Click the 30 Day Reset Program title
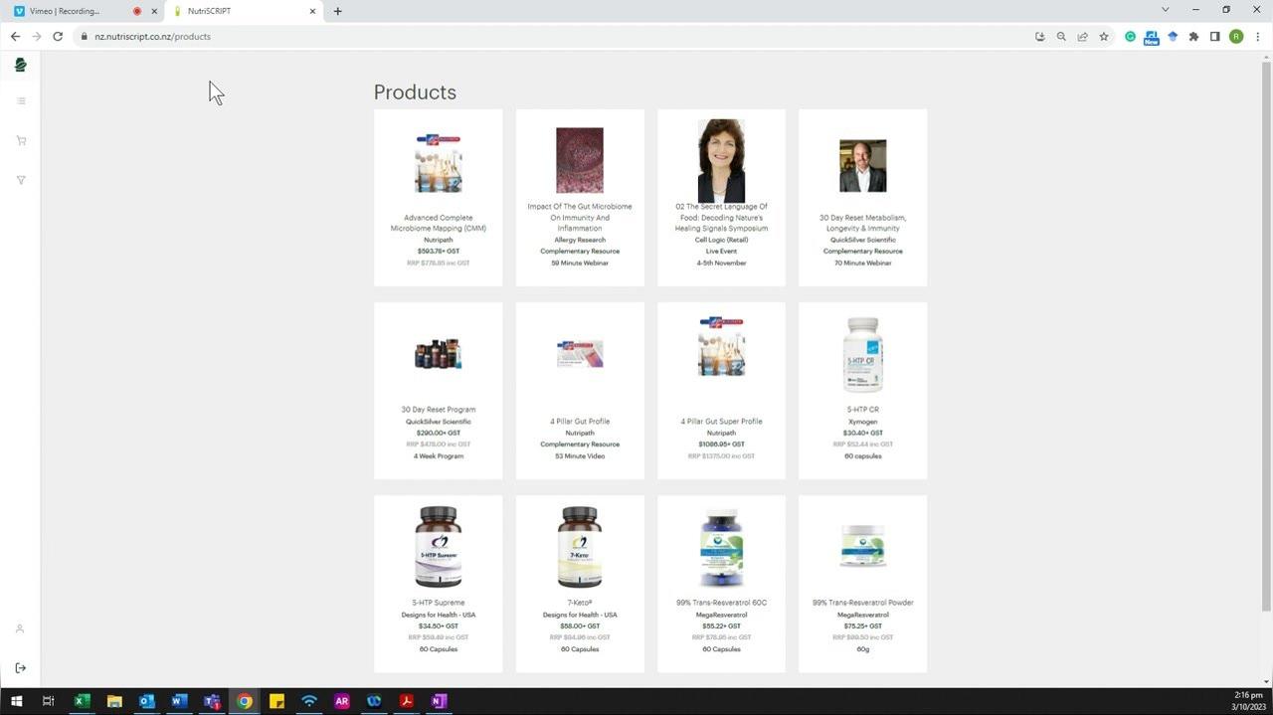 point(439,410)
